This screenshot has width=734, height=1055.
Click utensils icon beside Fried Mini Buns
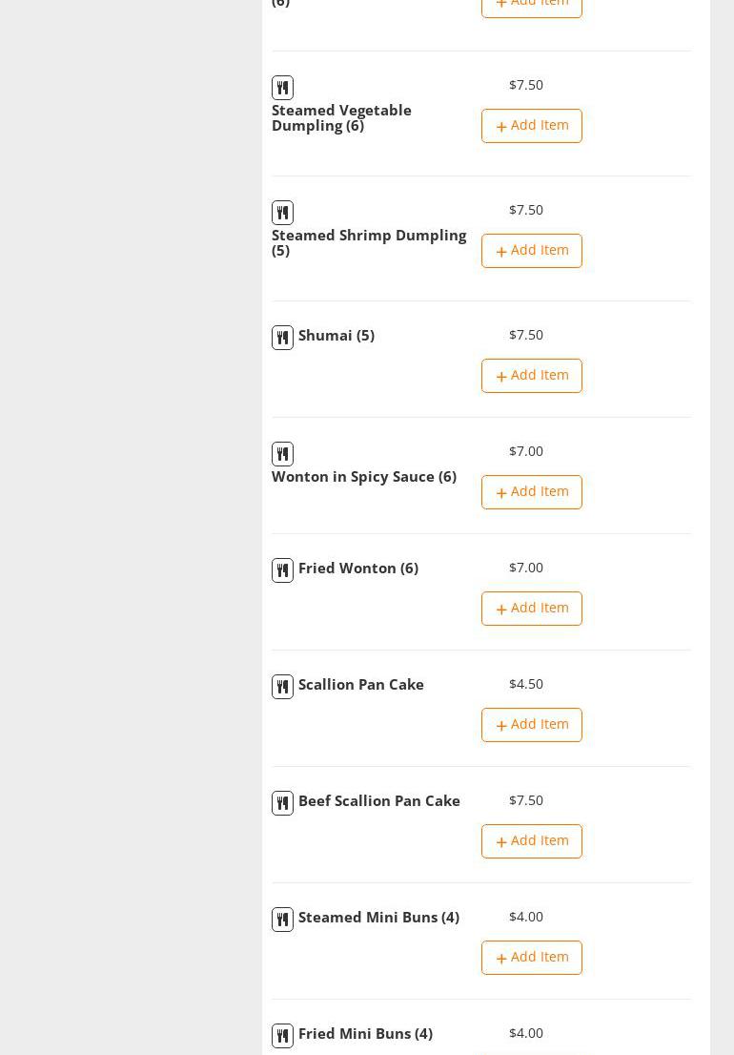click(282, 1036)
